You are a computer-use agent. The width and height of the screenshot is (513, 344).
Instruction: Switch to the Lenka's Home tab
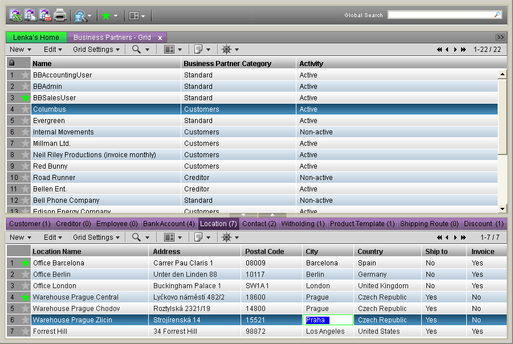tap(36, 38)
